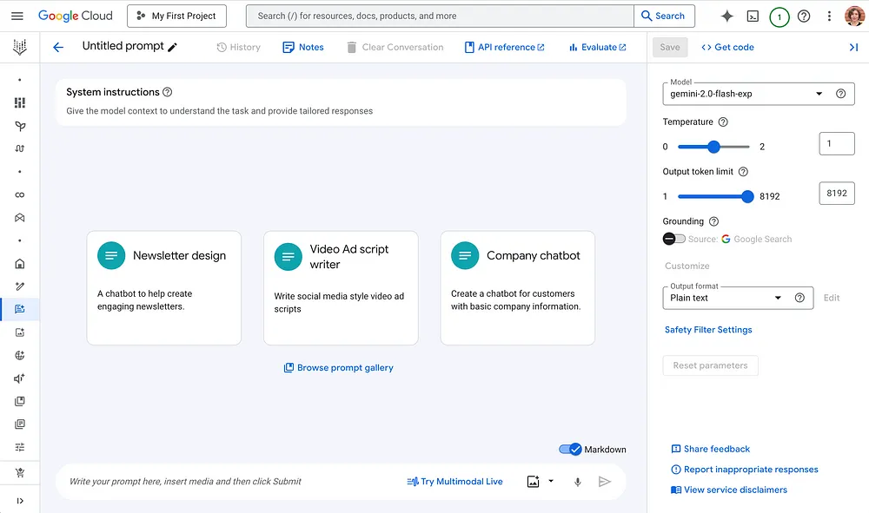Go back using the left arrow

pos(58,47)
